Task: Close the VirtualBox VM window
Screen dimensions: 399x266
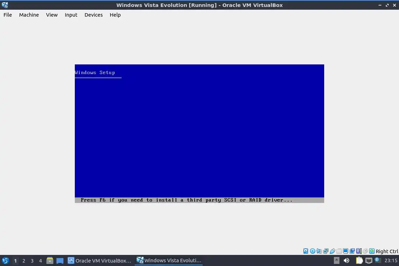Action: [394, 5]
